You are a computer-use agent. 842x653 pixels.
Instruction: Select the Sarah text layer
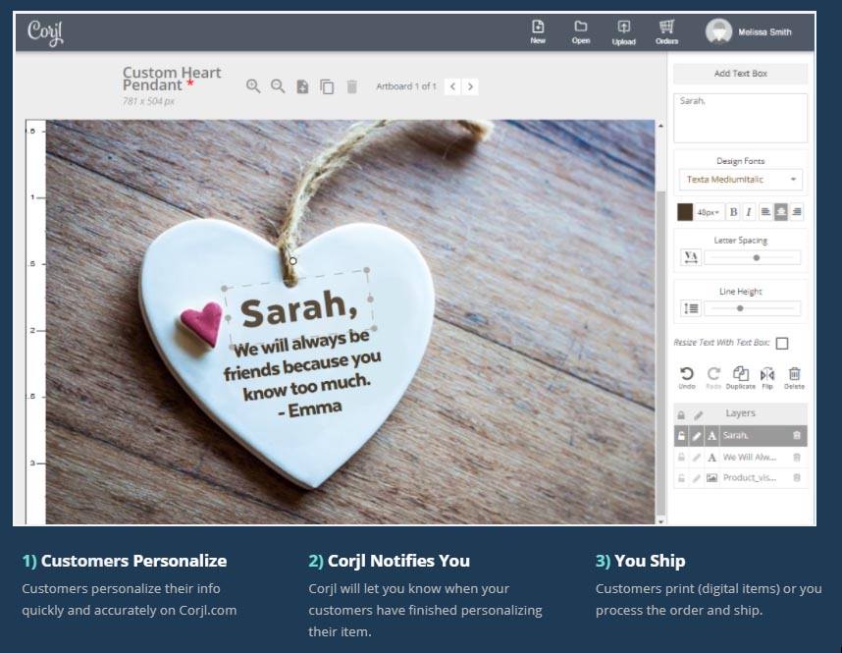[741, 436]
